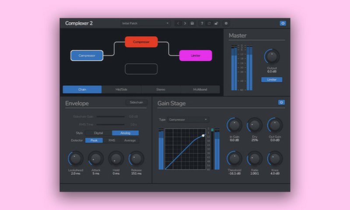
Task: Switch to the Mid/Side tab
Action: pyautogui.click(x=121, y=89)
